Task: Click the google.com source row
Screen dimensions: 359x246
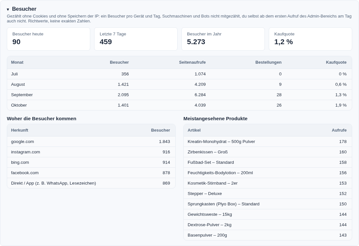Action: (x=91, y=142)
